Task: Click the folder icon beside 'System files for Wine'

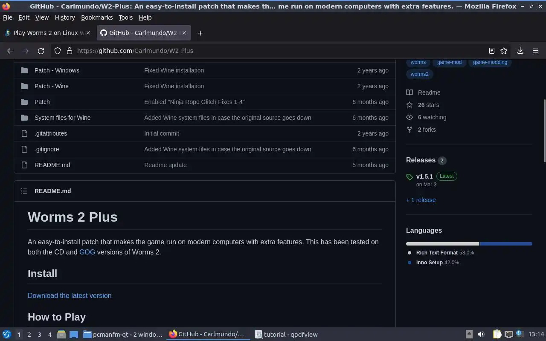Action: pyautogui.click(x=24, y=118)
